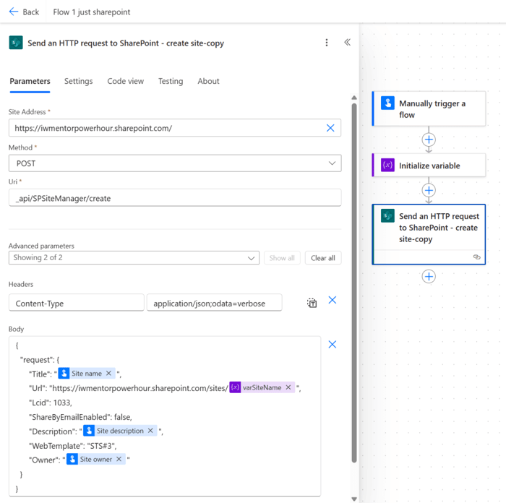Click the Uri field with _api/SPSiteManager/create

(x=175, y=198)
